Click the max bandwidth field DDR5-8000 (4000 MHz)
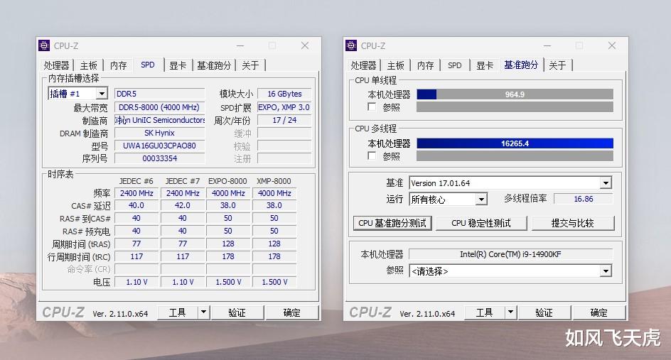The width and height of the screenshot is (671, 360). (x=160, y=107)
